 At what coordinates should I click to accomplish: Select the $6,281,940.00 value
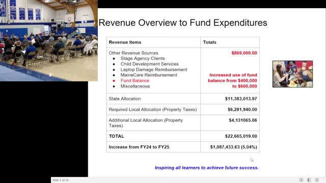(x=242, y=110)
